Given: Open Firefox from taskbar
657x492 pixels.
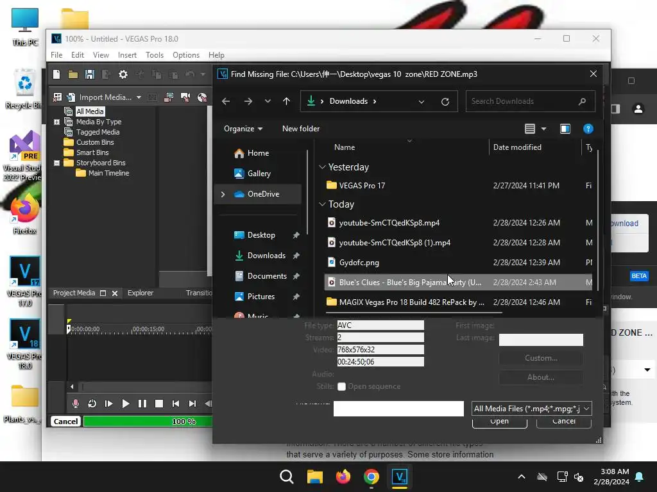Looking at the screenshot, I should (343, 477).
